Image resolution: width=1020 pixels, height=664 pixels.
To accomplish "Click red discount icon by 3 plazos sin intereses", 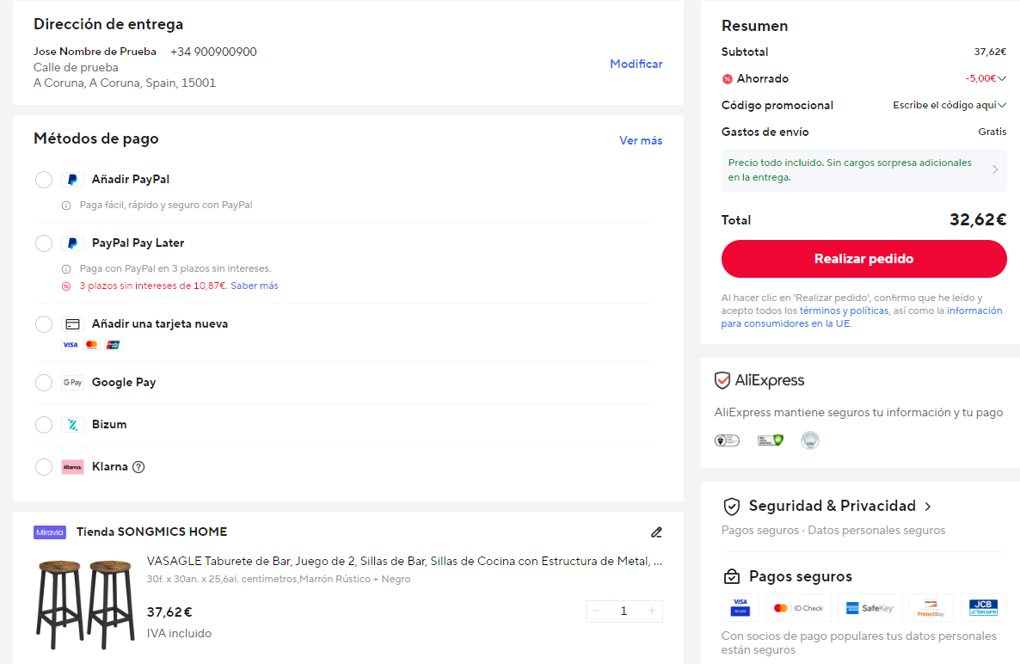I will tap(65, 286).
